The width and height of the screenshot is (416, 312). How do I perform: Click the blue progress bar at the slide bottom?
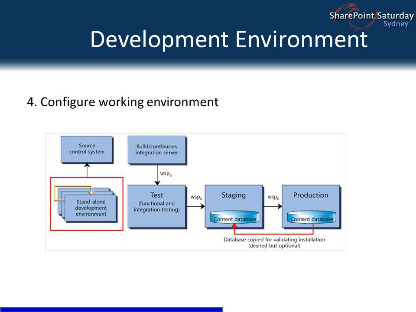pos(111,309)
